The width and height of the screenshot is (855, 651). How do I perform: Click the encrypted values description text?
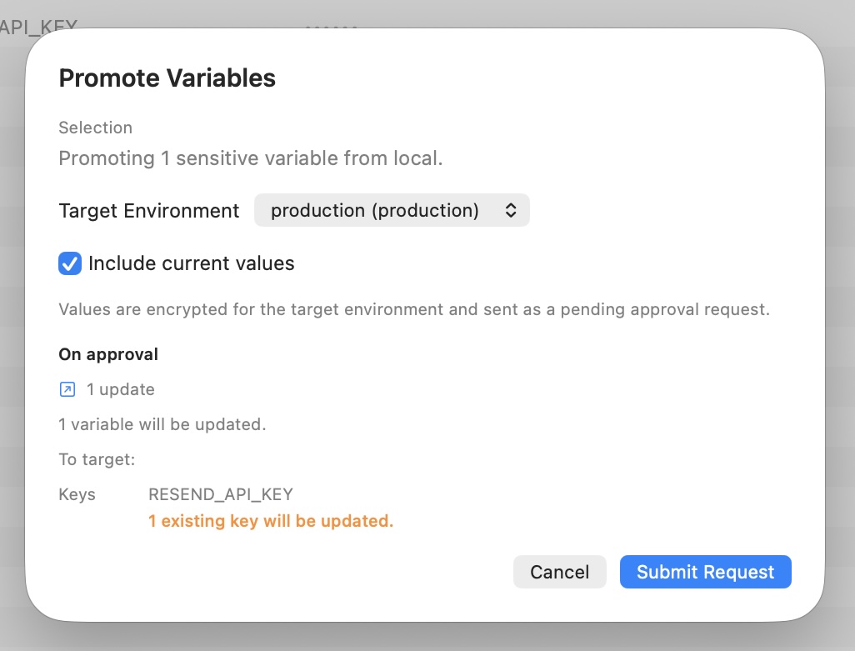[414, 309]
